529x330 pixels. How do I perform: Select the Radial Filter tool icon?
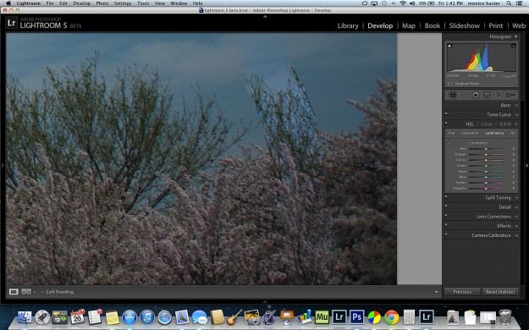click(498, 95)
